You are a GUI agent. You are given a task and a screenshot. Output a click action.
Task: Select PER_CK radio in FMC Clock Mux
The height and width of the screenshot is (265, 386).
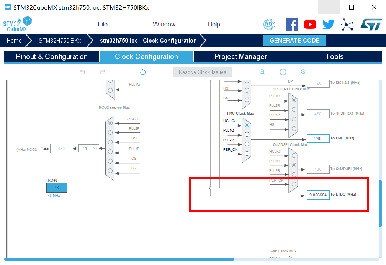247,154
